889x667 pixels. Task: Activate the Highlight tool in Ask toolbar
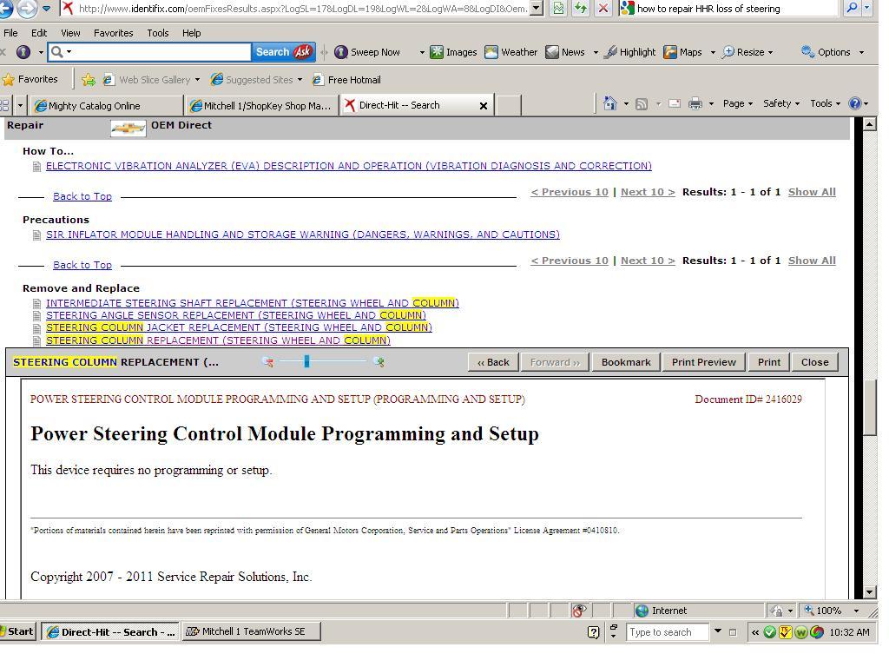coord(630,52)
